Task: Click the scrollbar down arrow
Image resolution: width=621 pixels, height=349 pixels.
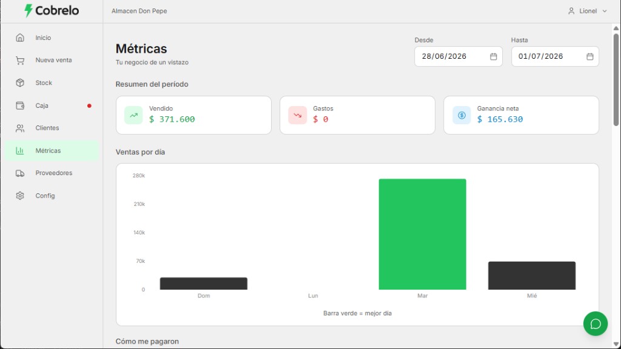Action: (616, 344)
